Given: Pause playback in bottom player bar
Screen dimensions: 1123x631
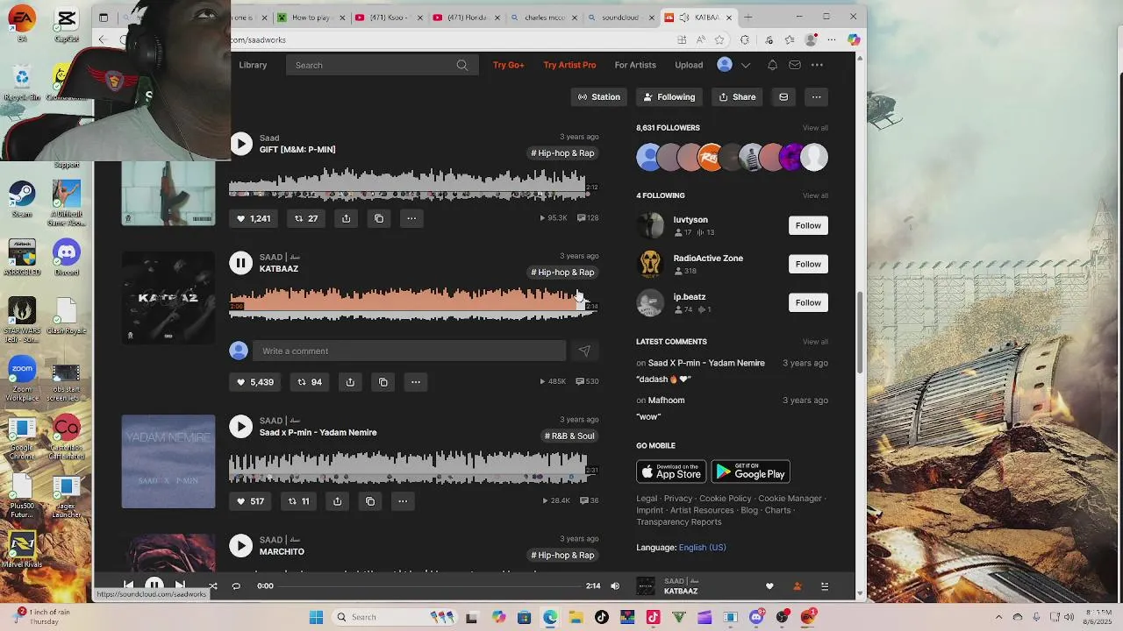Looking at the screenshot, I should pos(154,585).
